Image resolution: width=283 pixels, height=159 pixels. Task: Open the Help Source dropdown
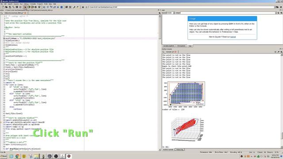tap(171, 13)
